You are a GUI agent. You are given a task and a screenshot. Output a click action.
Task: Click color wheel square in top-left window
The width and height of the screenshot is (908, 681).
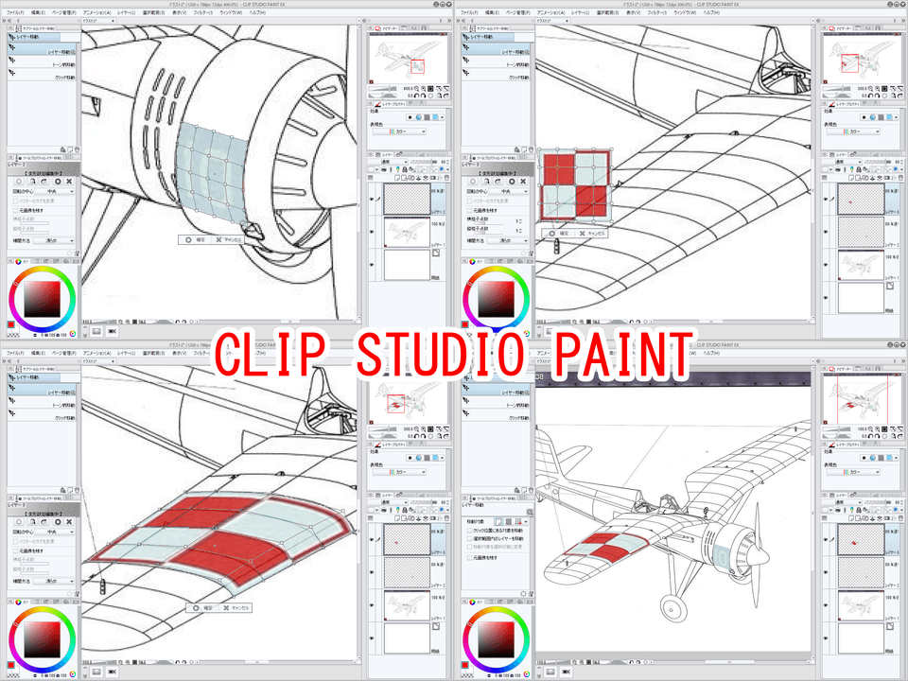tap(42, 299)
